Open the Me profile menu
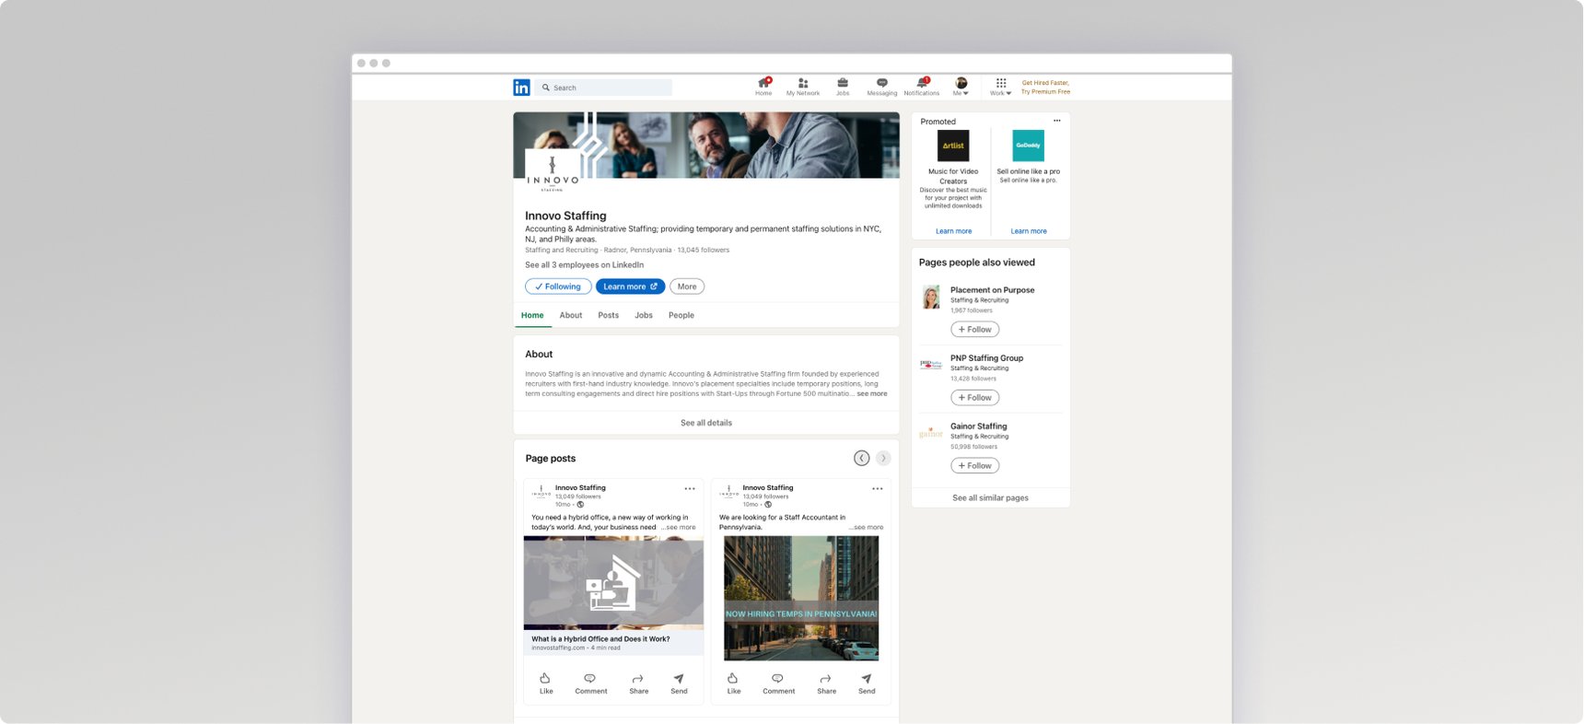This screenshot has width=1584, height=724. point(961,87)
